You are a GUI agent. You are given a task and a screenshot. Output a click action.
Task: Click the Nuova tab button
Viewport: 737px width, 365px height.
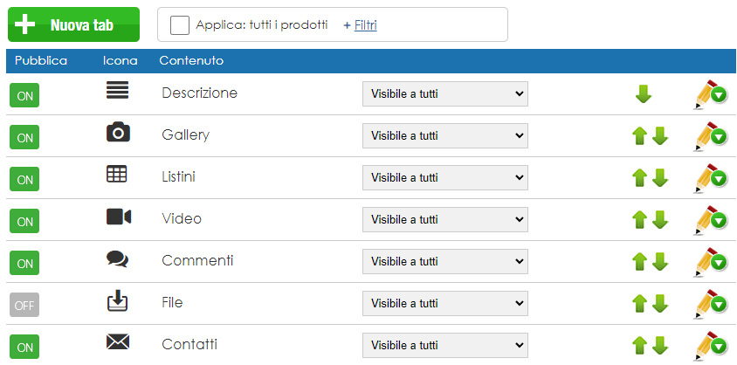pyautogui.click(x=74, y=24)
